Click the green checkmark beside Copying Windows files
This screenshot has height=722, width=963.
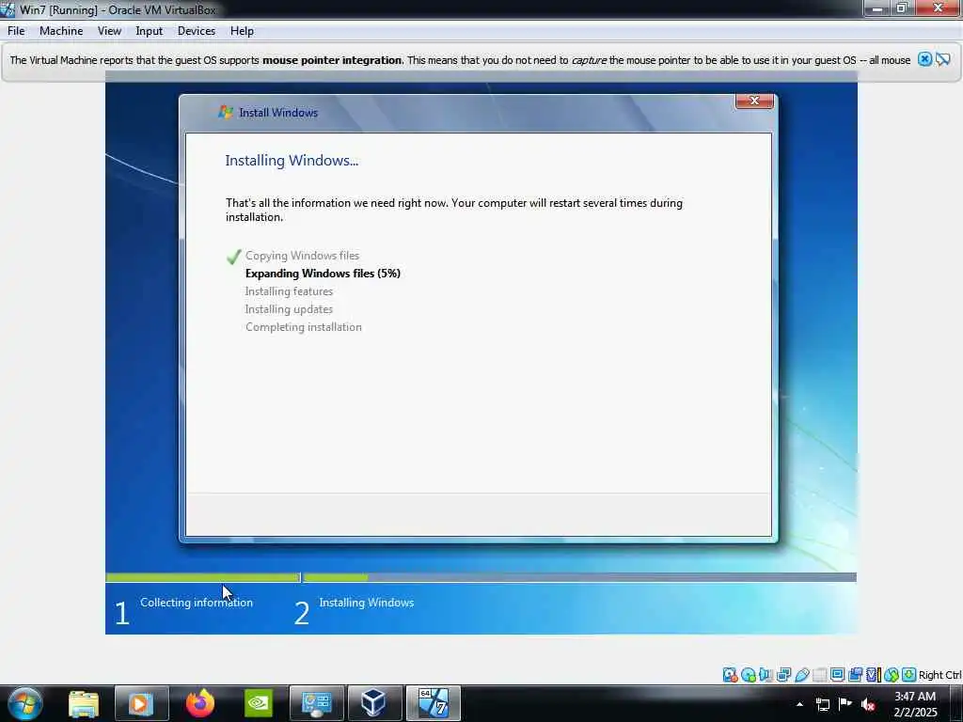point(233,256)
